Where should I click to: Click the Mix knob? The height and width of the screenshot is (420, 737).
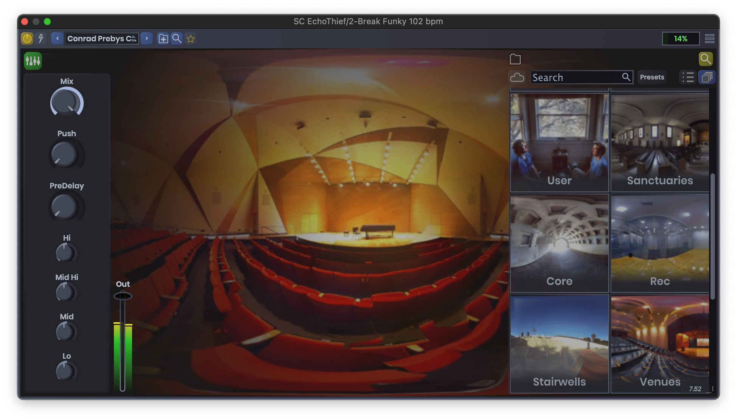coord(67,103)
